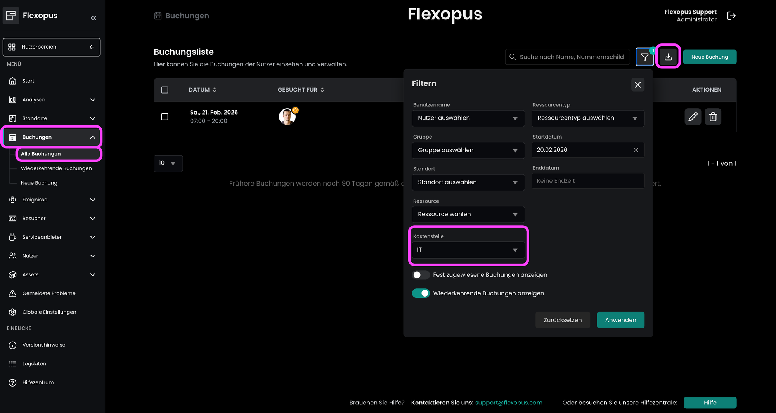Open the Kostenstelle dropdown
Image resolution: width=776 pixels, height=413 pixels.
468,250
